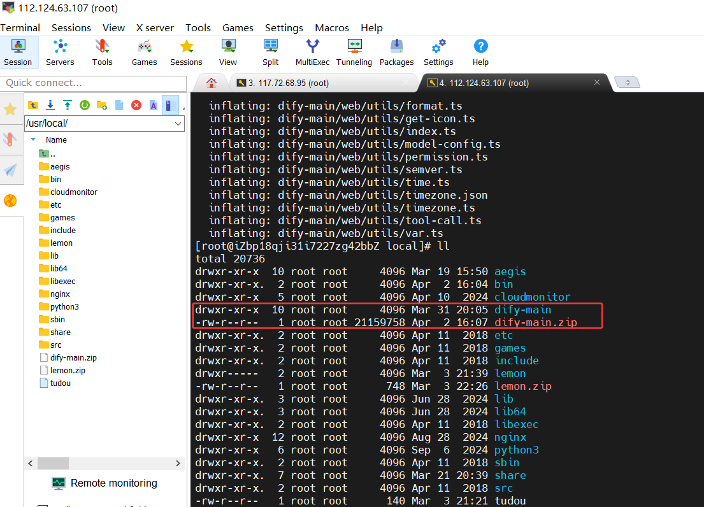Open the Settings menu in the menu bar
The height and width of the screenshot is (507, 704).
(284, 28)
